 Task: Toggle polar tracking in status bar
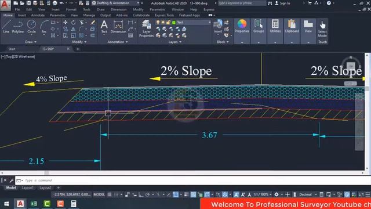click(x=147, y=194)
